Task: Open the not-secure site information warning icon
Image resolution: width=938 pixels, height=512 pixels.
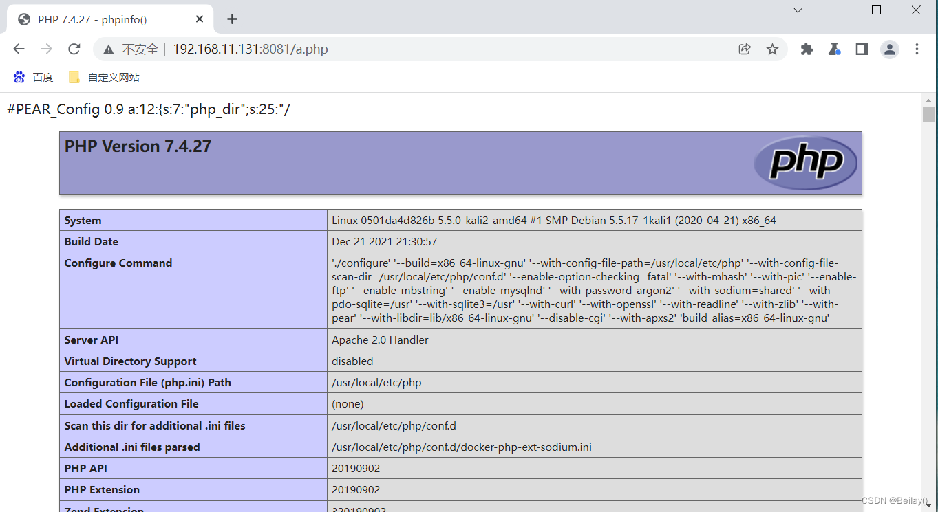Action: [108, 49]
